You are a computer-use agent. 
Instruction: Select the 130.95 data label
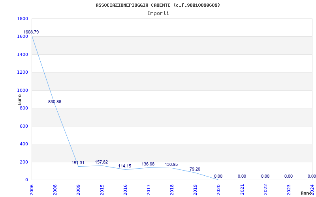pyautogui.click(x=171, y=165)
